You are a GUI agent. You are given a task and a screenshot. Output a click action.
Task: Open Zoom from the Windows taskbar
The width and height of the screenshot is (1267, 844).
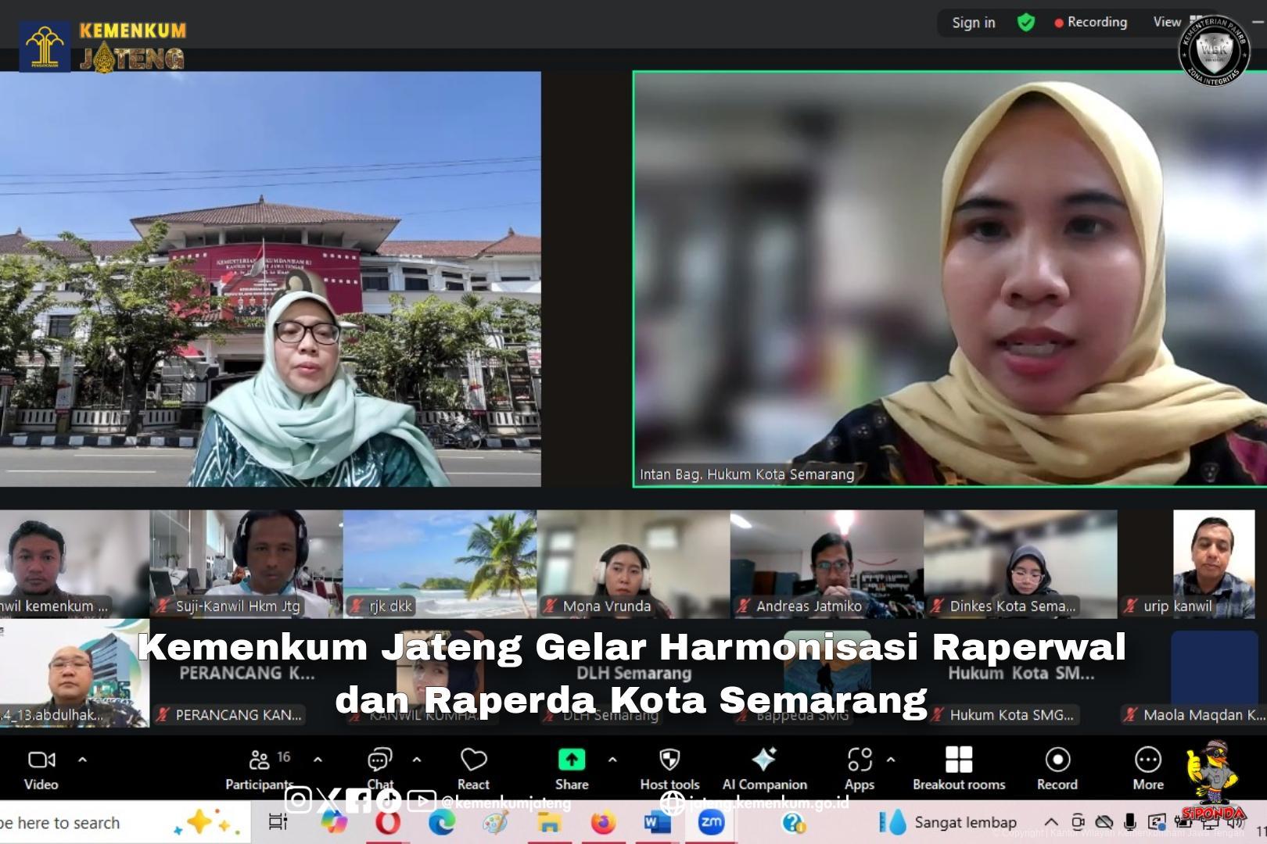[x=711, y=822]
